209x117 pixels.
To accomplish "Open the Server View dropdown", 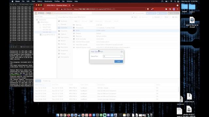I will click(45, 17).
